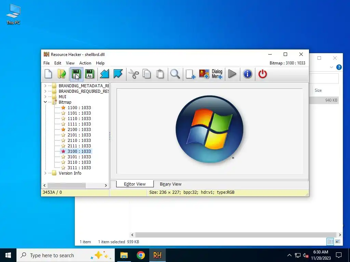Collapse the Bitmap folder node
Image resolution: width=350 pixels, height=262 pixels.
(x=45, y=102)
